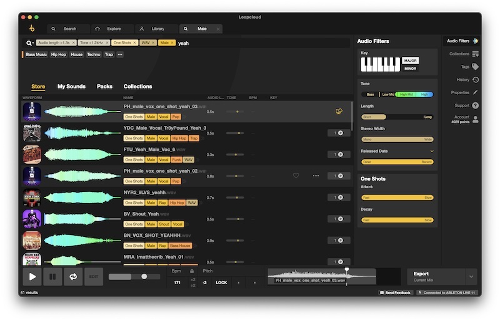Click the Send Feedback link

click(395, 292)
